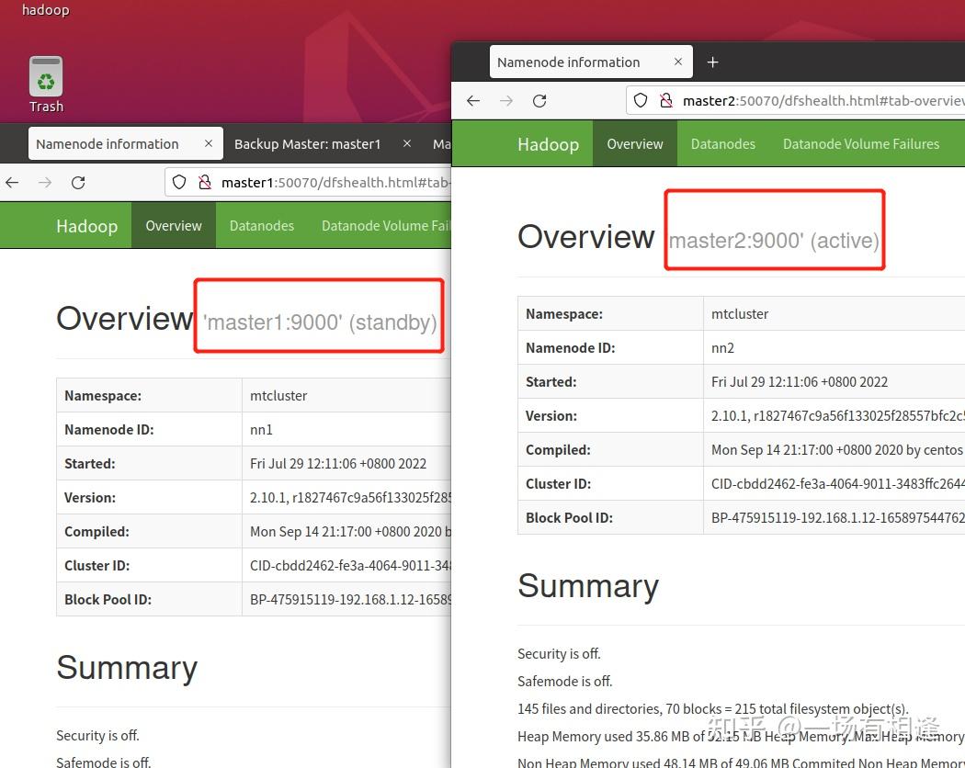This screenshot has height=768, width=965.
Task: Click the Summary heading in master2 window
Action: (x=588, y=586)
